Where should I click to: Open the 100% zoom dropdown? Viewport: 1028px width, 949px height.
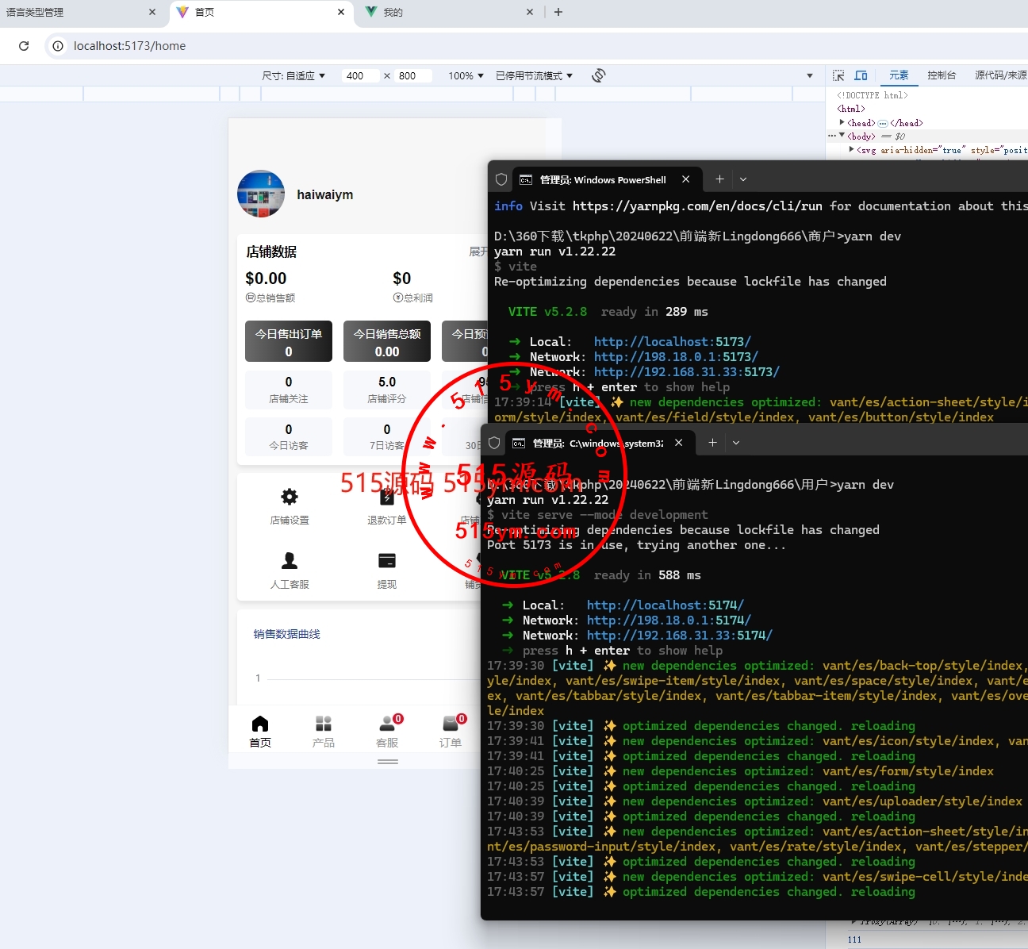pos(466,76)
